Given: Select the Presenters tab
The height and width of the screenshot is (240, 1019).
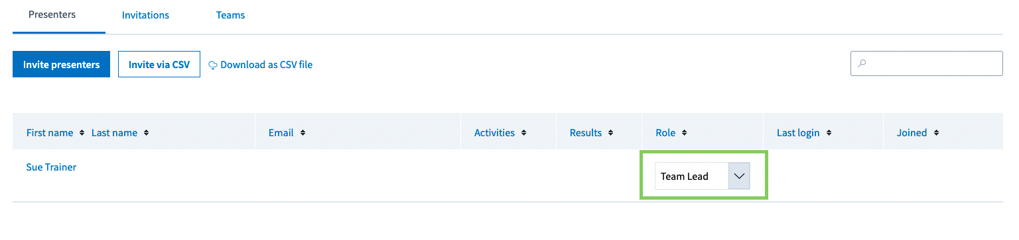Looking at the screenshot, I should click(52, 15).
